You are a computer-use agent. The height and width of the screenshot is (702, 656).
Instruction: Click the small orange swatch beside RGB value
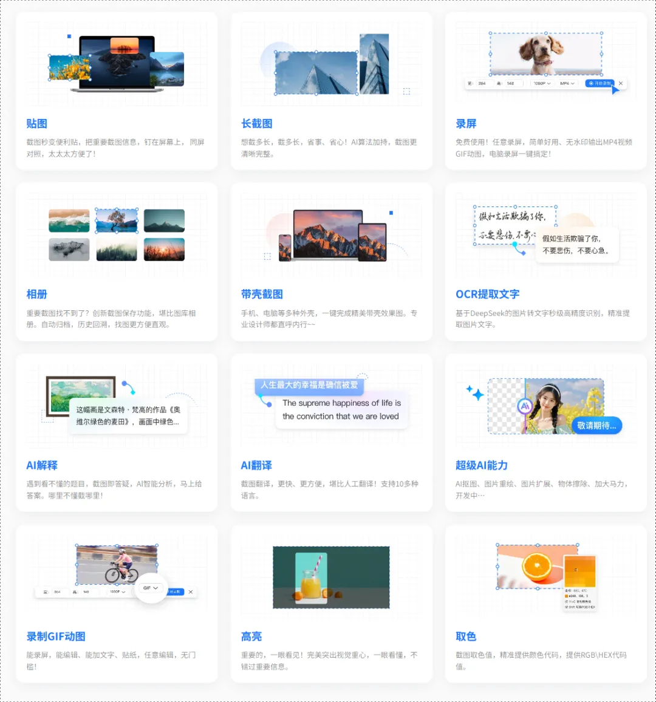click(x=566, y=596)
